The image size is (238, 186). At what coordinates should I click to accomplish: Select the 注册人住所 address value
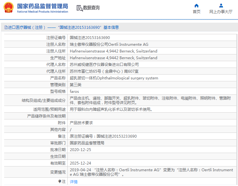click(x=113, y=51)
